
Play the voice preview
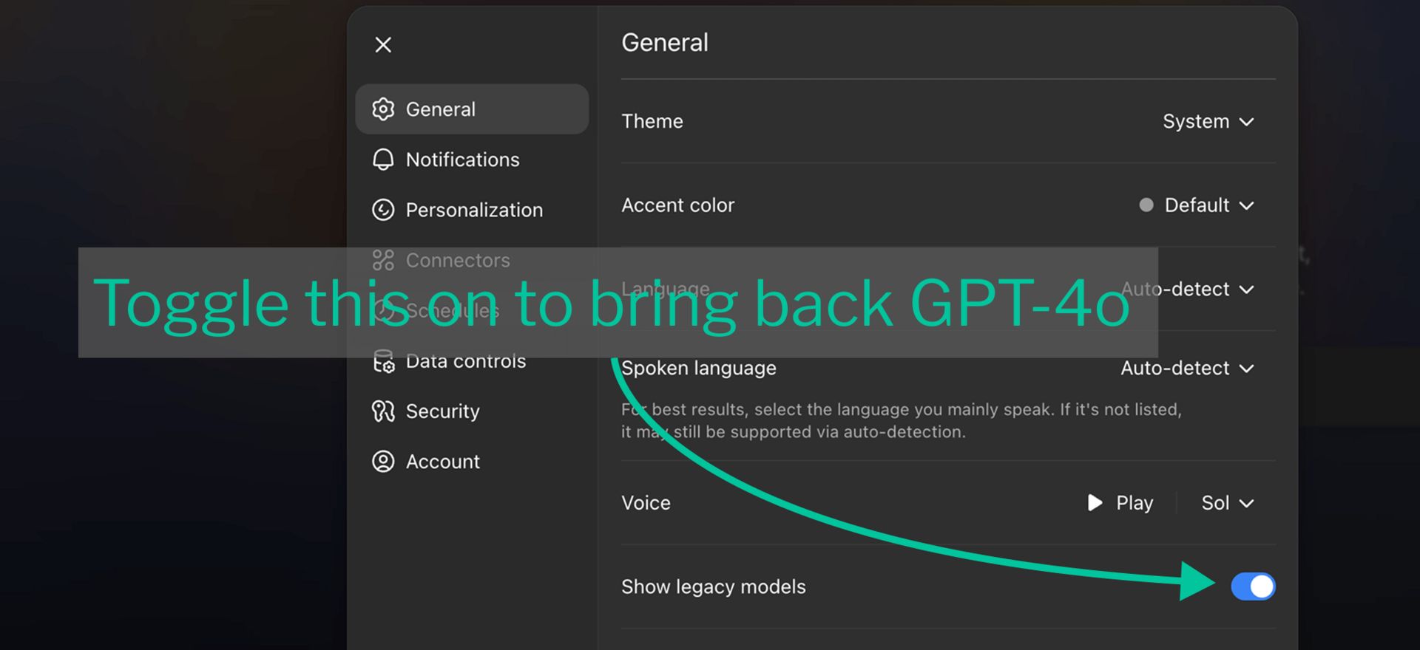click(x=1120, y=503)
